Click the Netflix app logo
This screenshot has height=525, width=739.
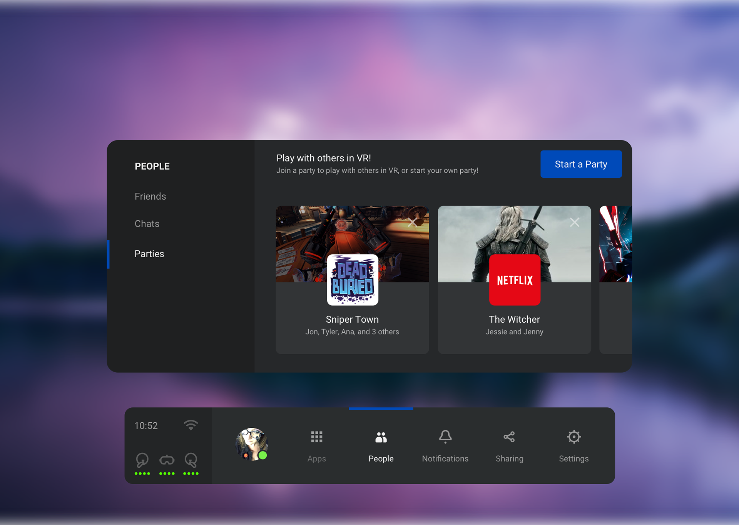[x=515, y=280]
